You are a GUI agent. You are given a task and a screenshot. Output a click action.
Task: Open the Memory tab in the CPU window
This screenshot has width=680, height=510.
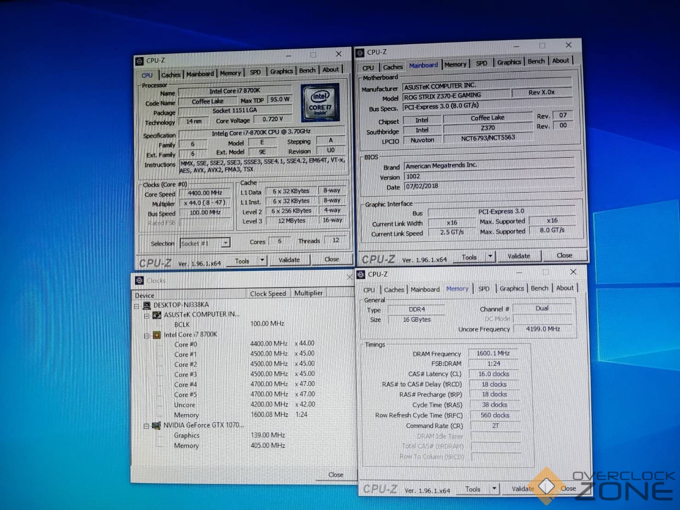230,73
